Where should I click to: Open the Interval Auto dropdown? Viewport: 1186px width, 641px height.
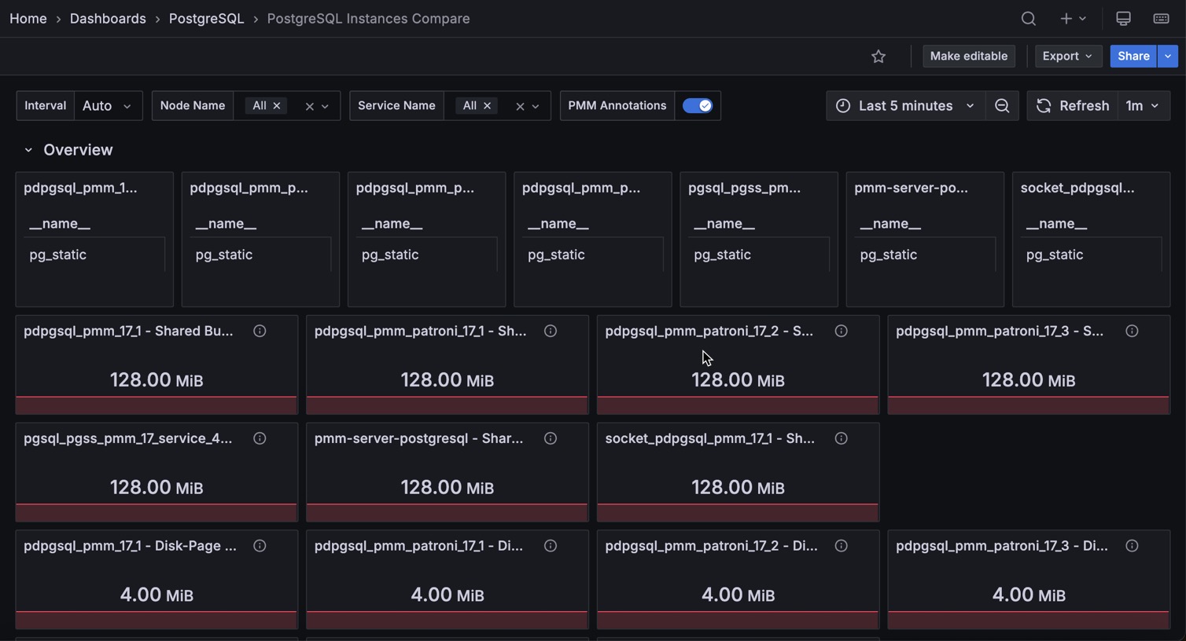click(x=108, y=106)
